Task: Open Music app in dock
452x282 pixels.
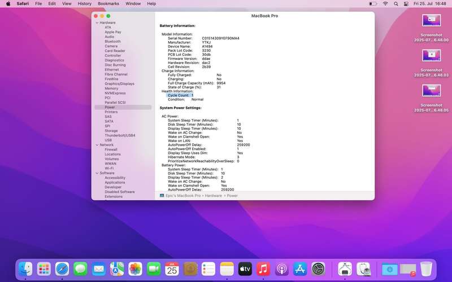Action: 263,270
